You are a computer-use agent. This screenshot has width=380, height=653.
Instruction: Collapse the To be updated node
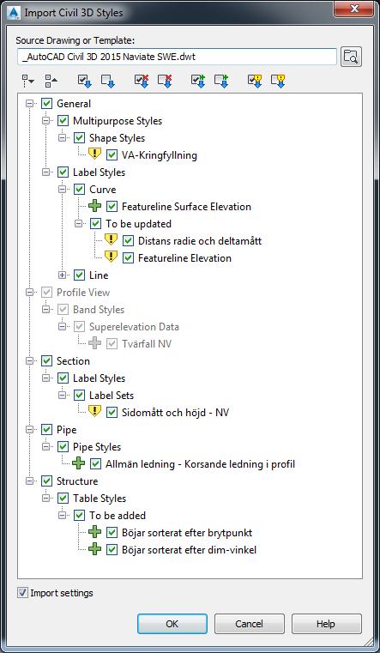point(78,224)
